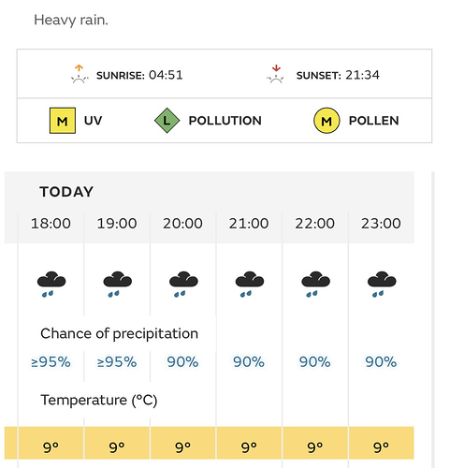The height and width of the screenshot is (468, 450).
Task: Click the heavy rain icon for 21:00
Action: point(250,285)
